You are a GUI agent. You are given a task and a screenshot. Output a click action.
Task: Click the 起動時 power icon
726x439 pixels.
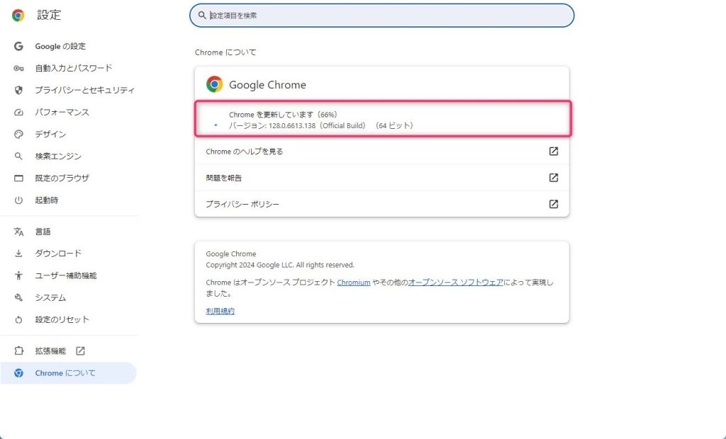pyautogui.click(x=19, y=200)
